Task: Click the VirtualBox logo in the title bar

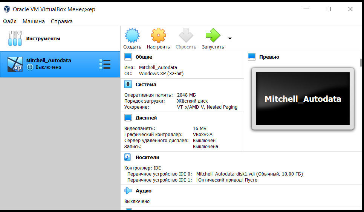Action: (7, 9)
